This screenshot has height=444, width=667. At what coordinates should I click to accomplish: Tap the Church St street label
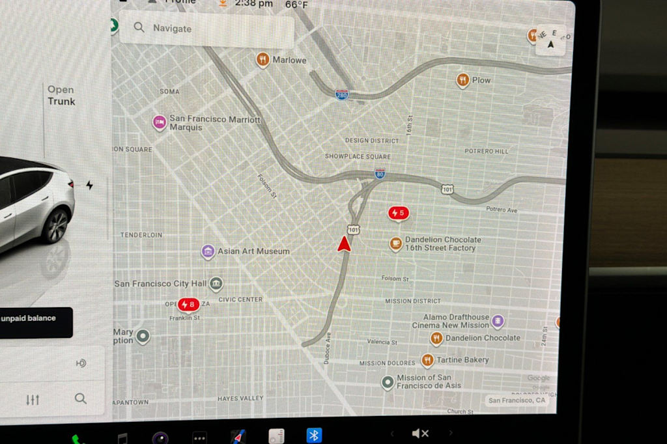coord(461,411)
